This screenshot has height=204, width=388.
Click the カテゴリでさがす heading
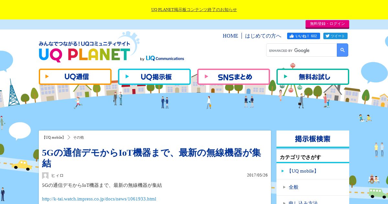(300, 157)
